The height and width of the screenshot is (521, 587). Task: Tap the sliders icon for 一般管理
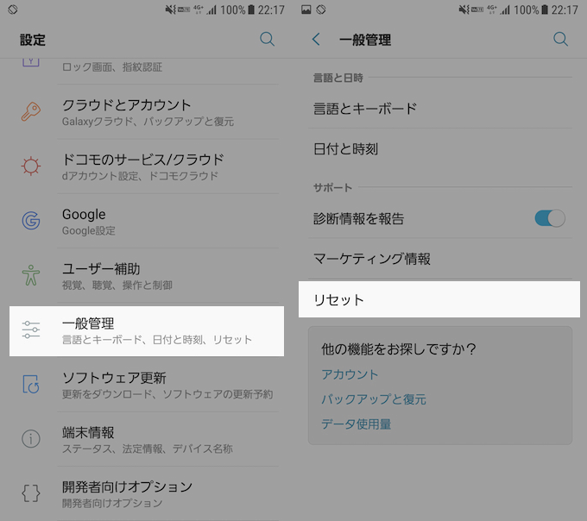point(31,330)
